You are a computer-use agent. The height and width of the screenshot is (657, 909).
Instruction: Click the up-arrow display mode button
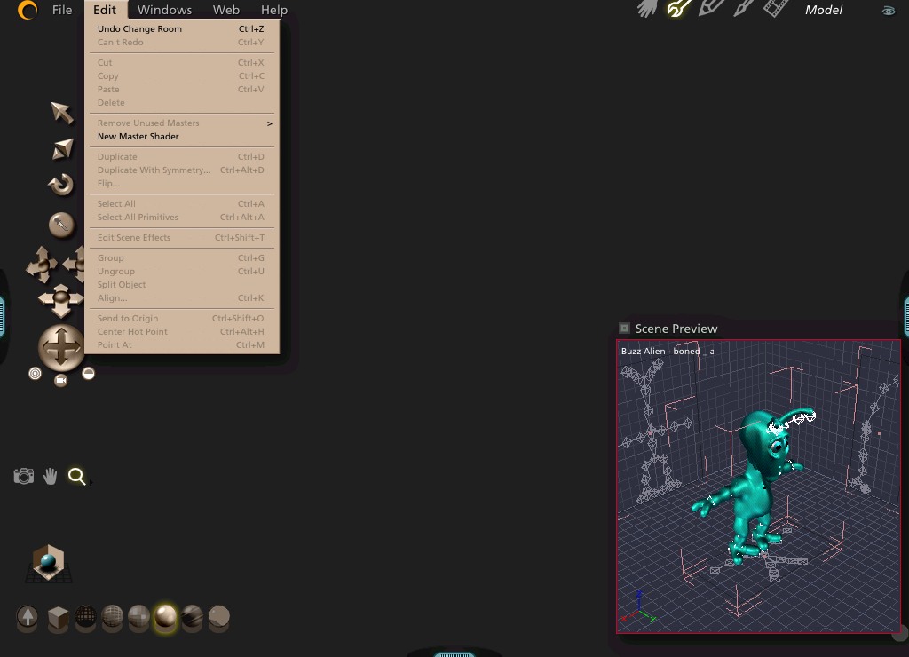28,616
